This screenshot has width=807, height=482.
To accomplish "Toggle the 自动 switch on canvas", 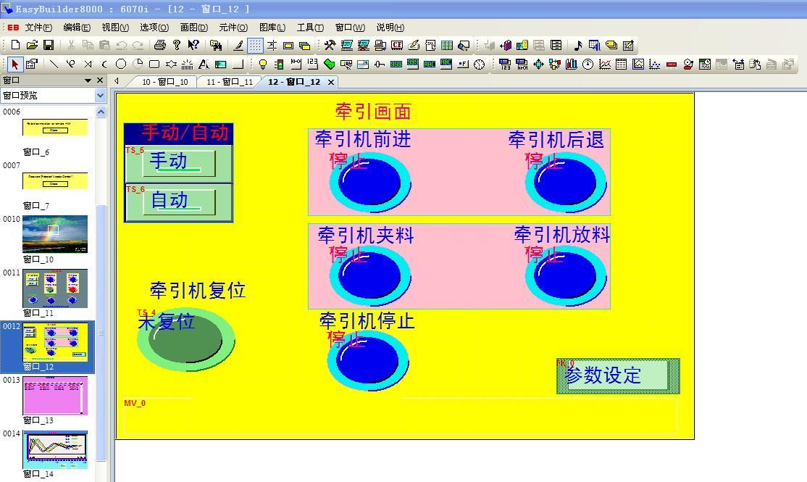I will pos(179,201).
